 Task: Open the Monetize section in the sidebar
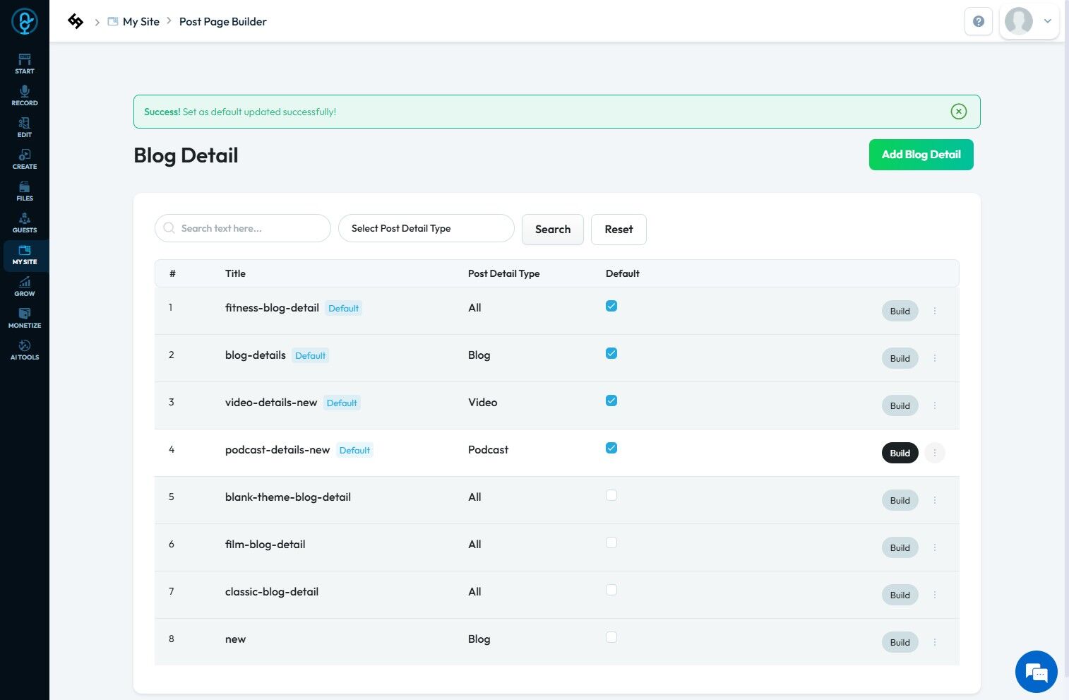click(x=25, y=318)
